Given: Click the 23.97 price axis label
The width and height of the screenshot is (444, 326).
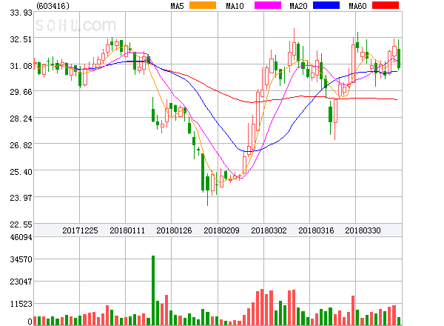Looking at the screenshot, I should pyautogui.click(x=21, y=198).
